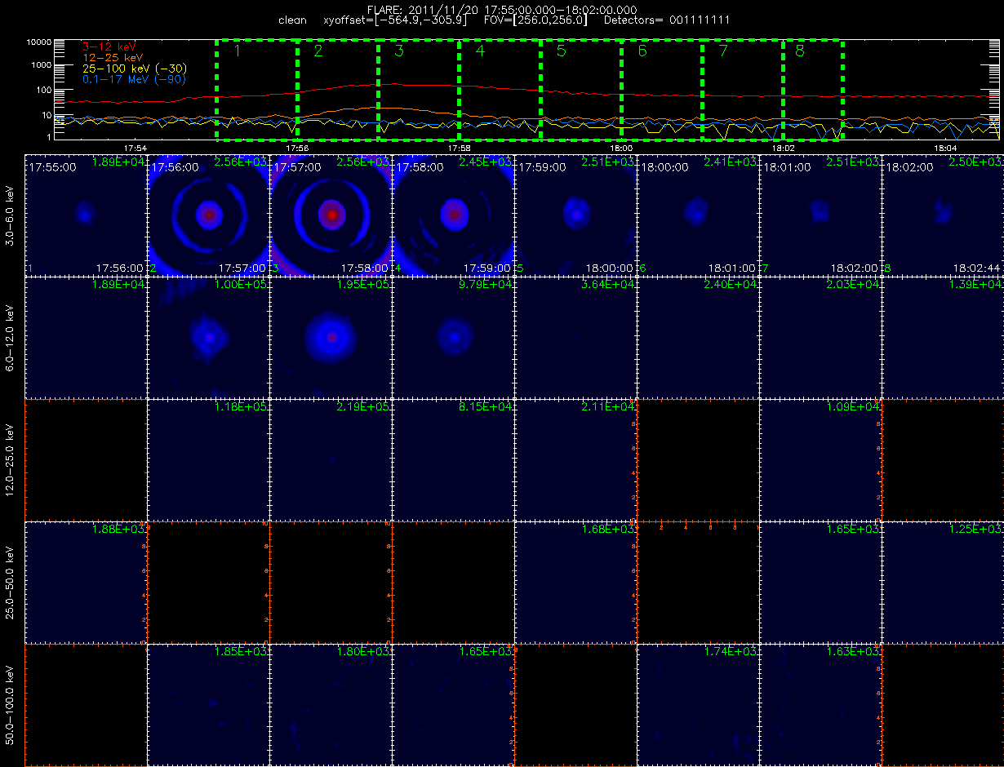
Task: Click the '3.0-6.0 keV' row label
Action: 10,215
